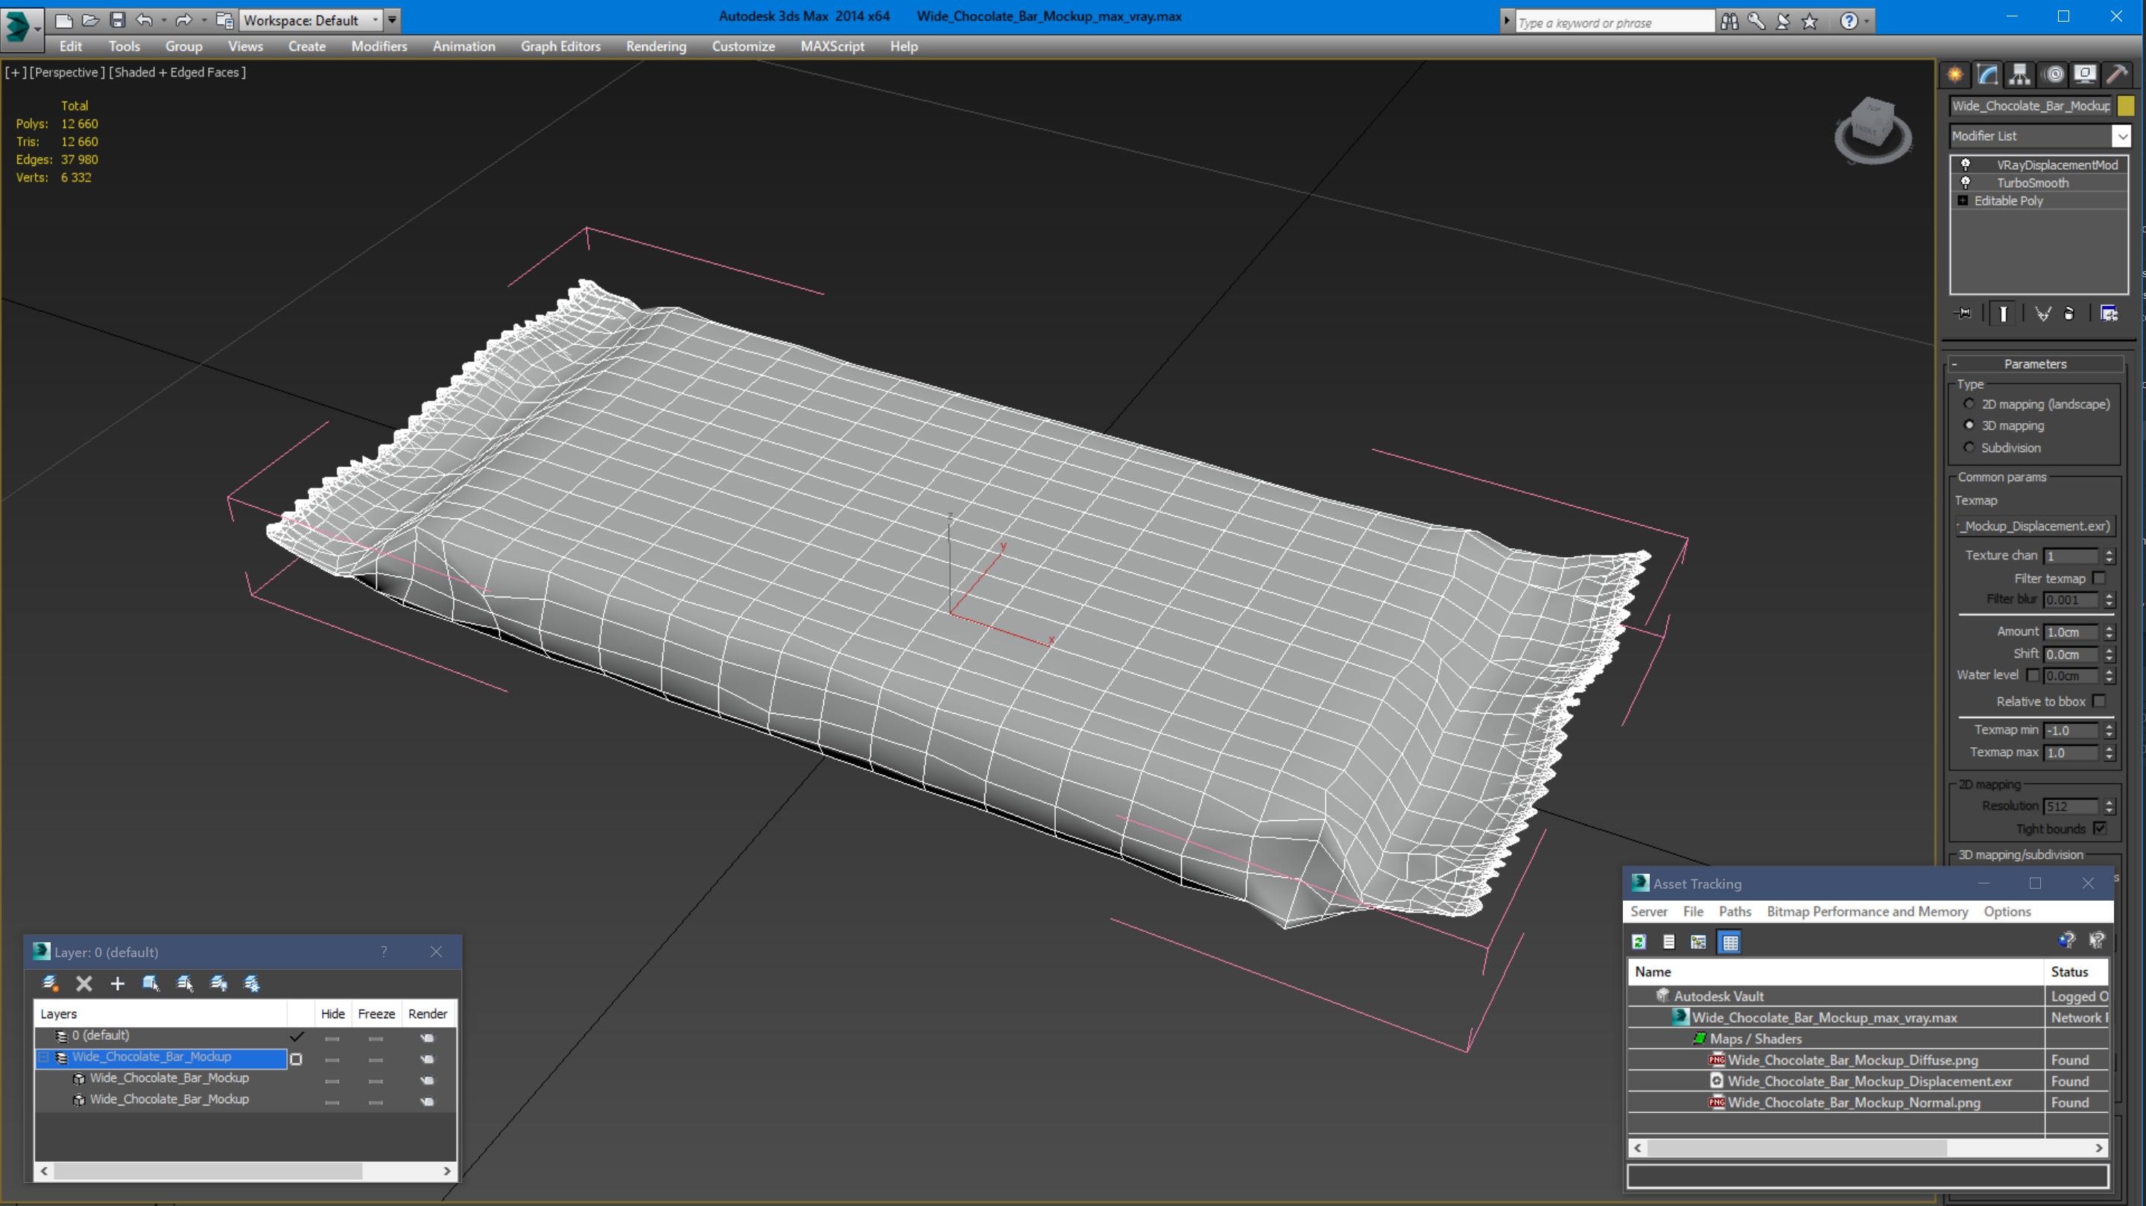
Task: Enable Relative to bbox checkbox
Action: coord(2098,701)
